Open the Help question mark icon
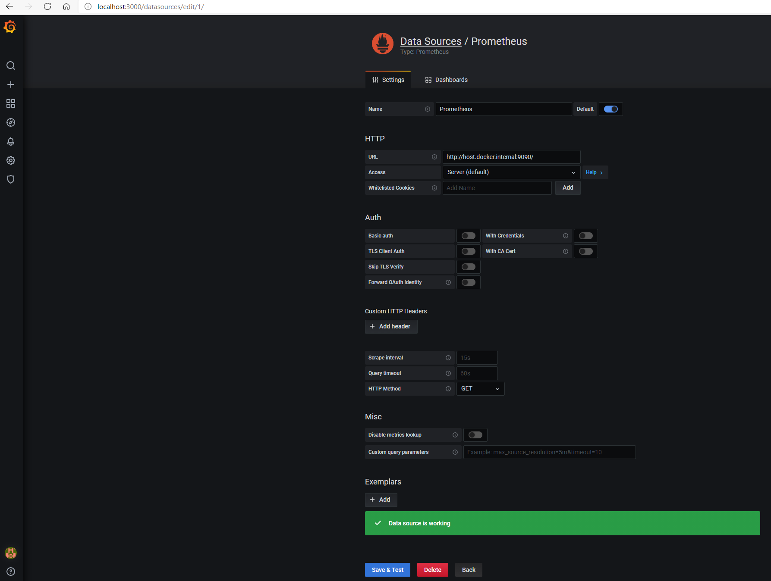This screenshot has height=581, width=771. pos(11,572)
